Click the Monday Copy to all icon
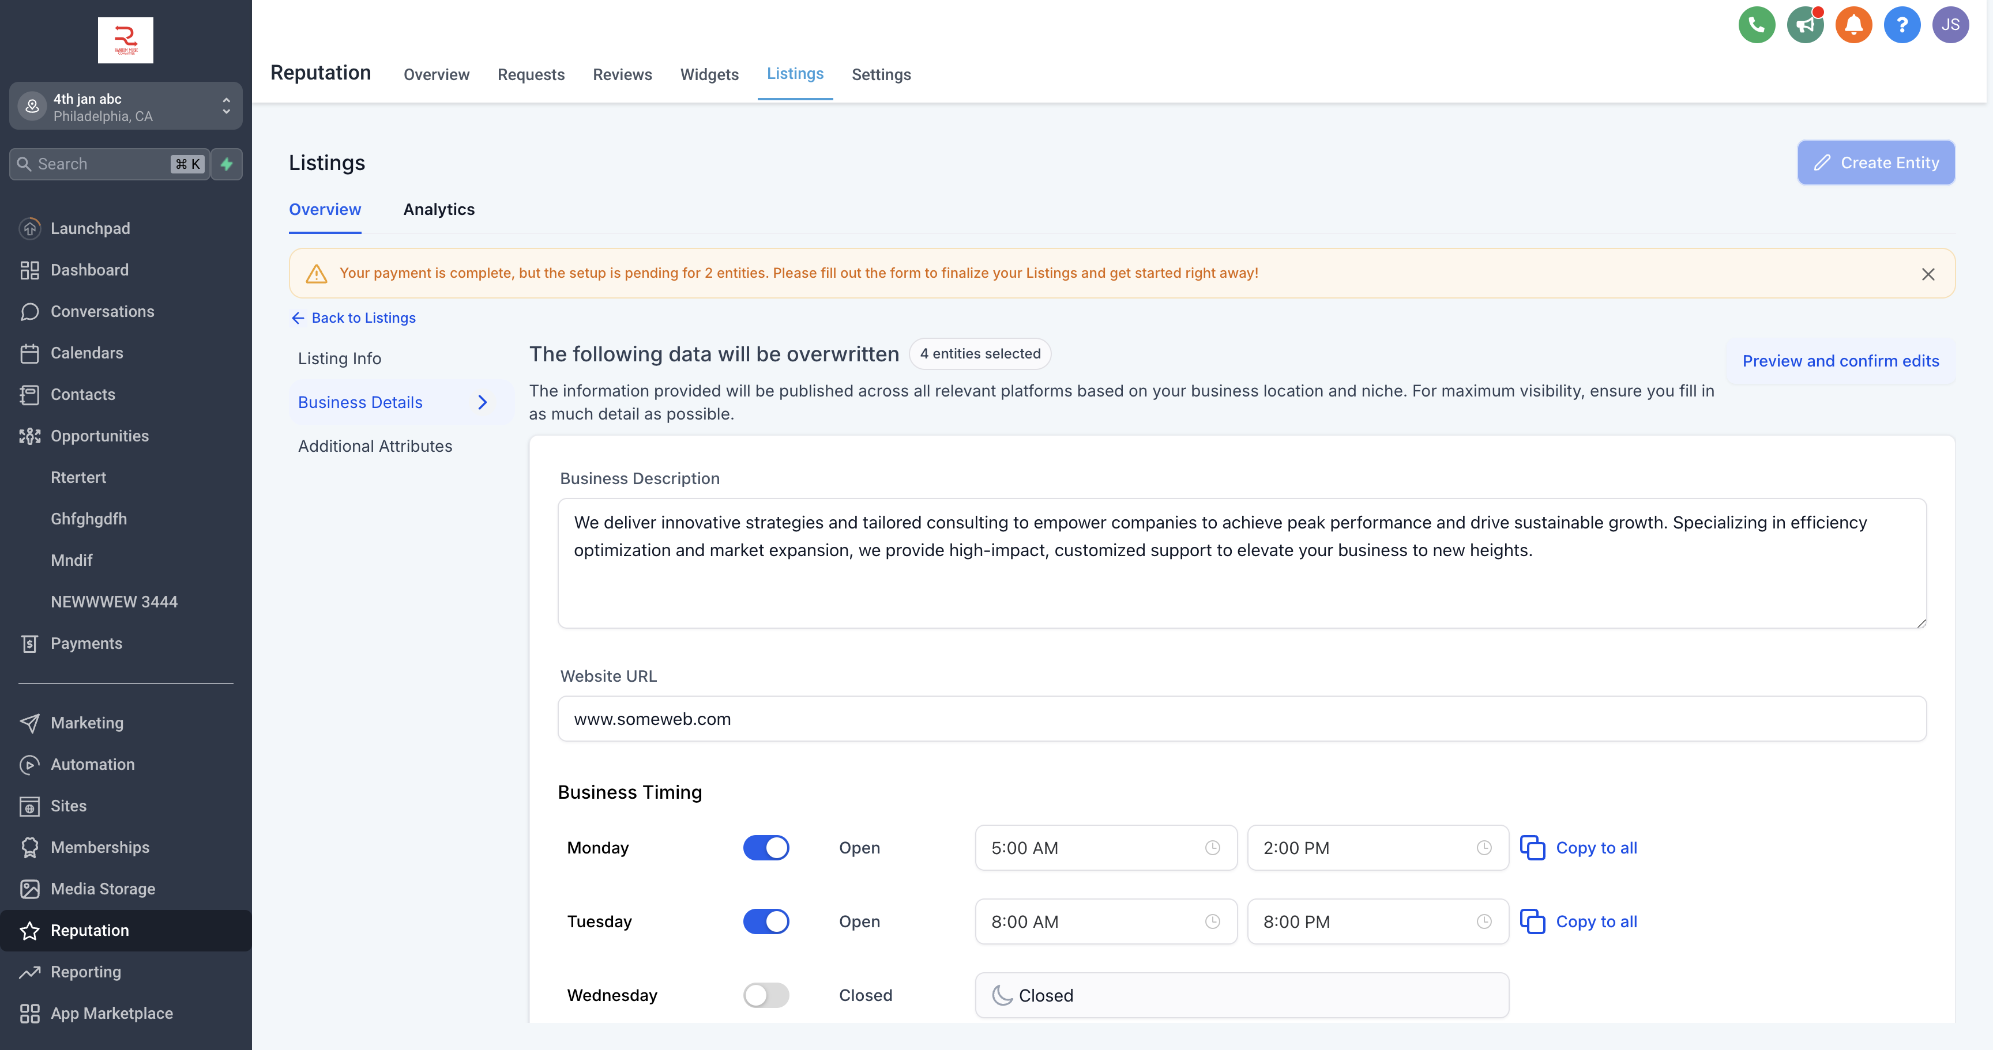This screenshot has width=1993, height=1050. (x=1533, y=847)
